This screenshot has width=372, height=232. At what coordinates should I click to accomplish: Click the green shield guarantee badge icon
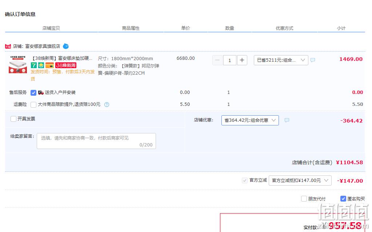click(41, 65)
